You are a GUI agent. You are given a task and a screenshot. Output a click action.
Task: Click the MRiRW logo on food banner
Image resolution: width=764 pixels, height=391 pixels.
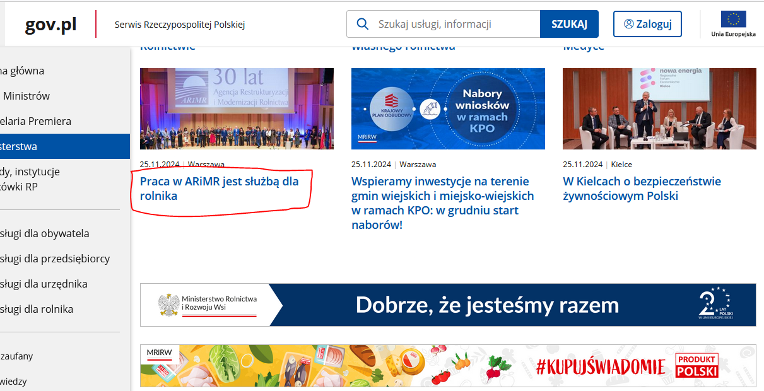[x=160, y=353]
